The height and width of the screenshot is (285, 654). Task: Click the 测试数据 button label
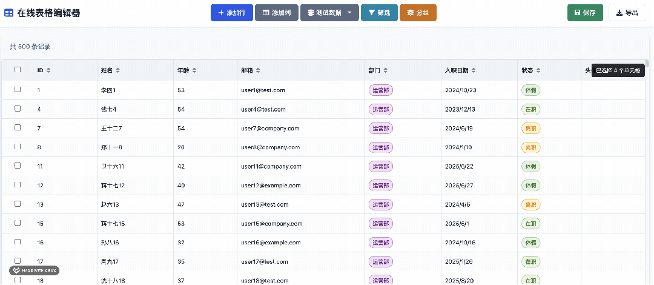pos(329,13)
